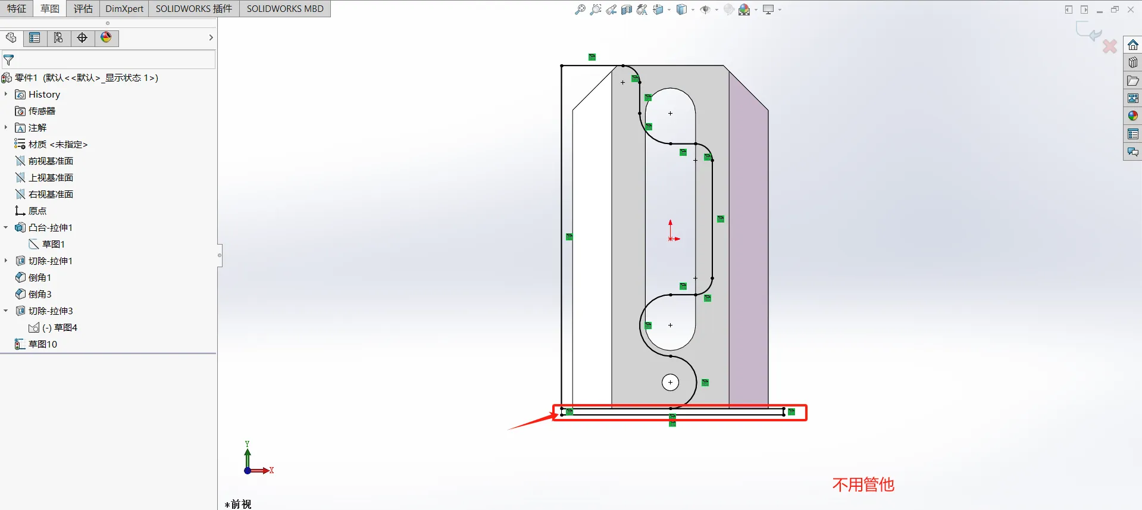Activate the Section View tool
The image size is (1142, 510).
[627, 10]
